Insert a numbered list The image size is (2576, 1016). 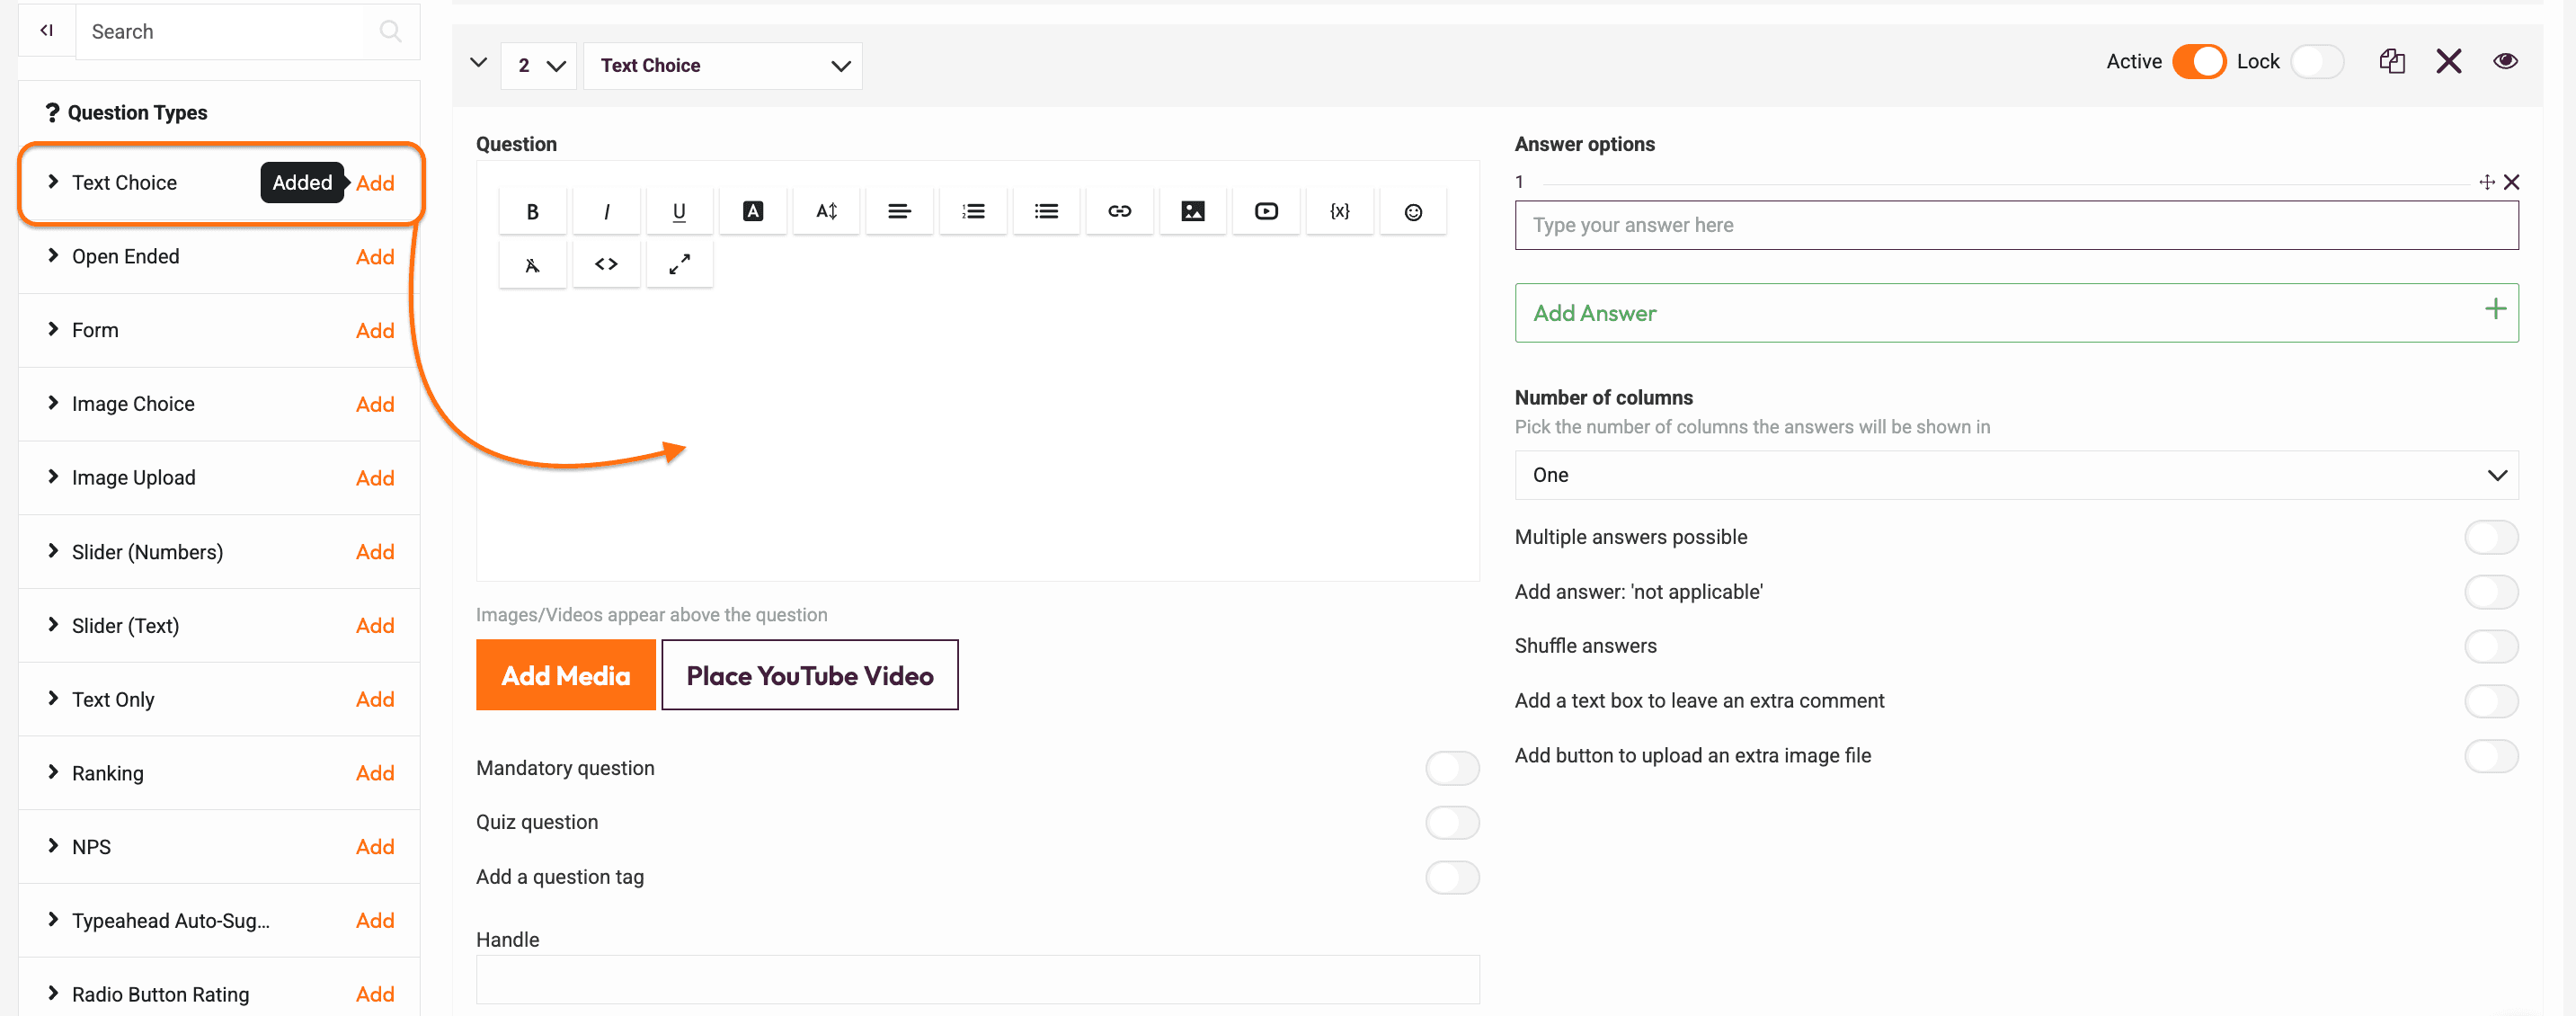tap(973, 211)
